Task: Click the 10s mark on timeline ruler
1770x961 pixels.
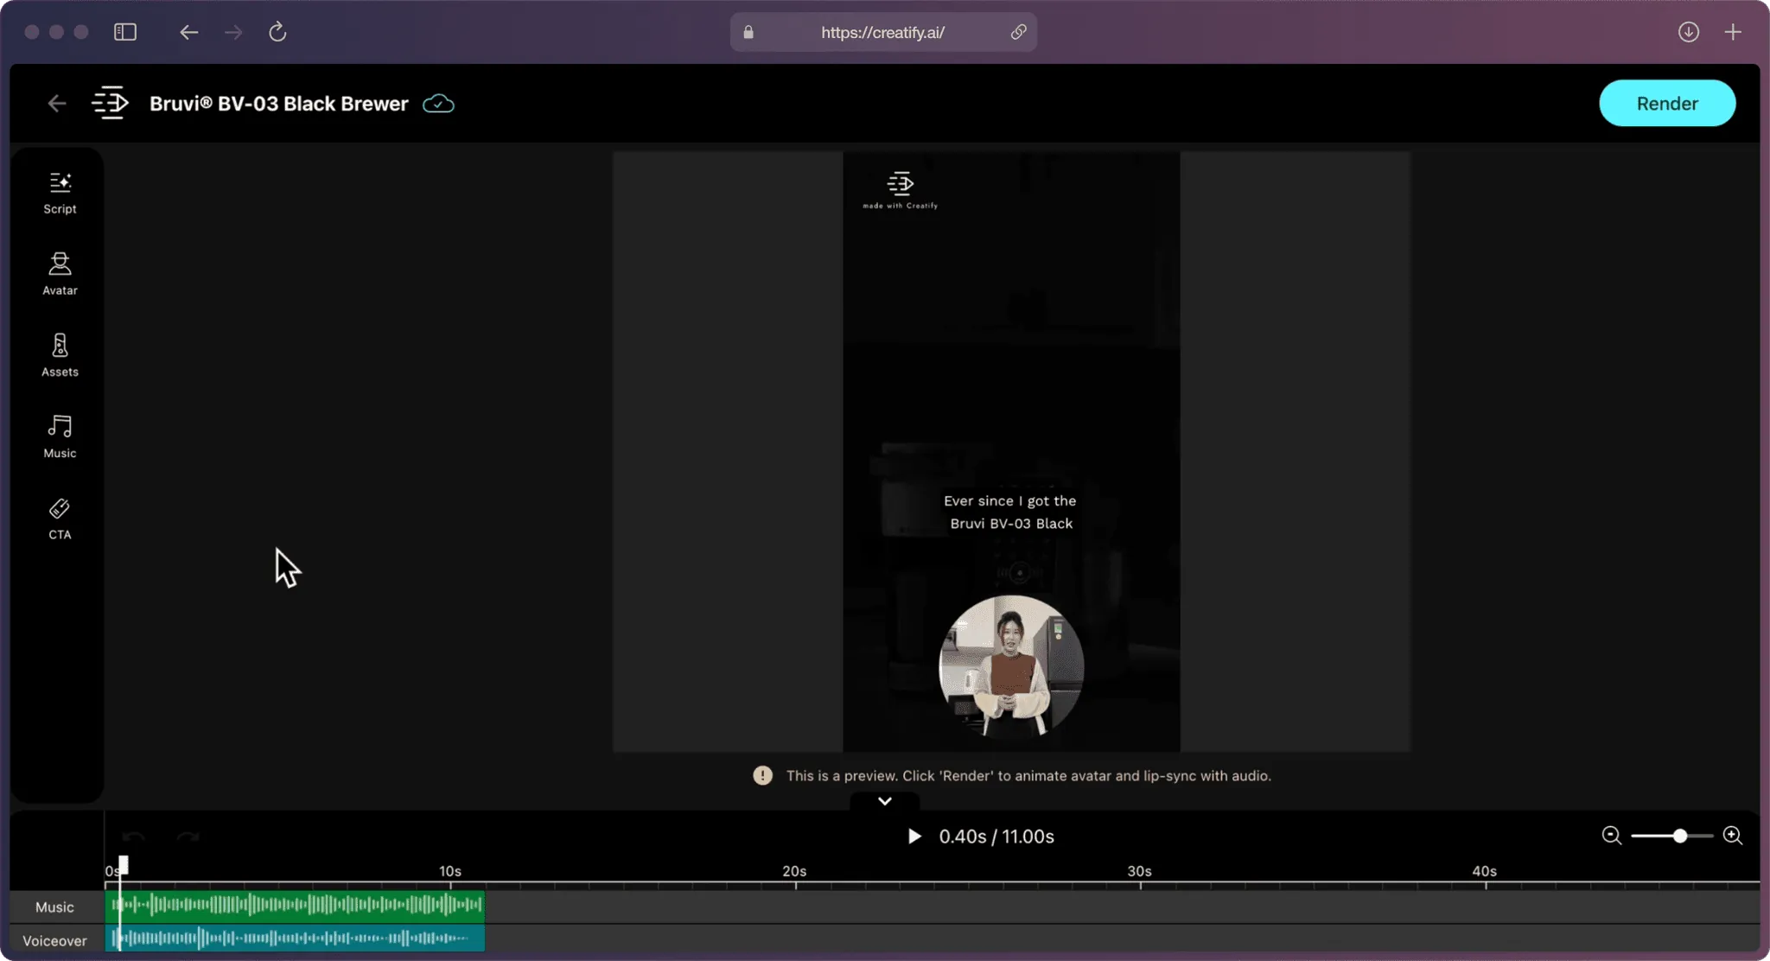Action: click(x=450, y=871)
